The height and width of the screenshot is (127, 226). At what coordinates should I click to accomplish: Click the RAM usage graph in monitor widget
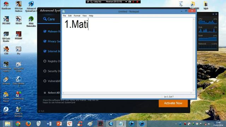pos(208,39)
